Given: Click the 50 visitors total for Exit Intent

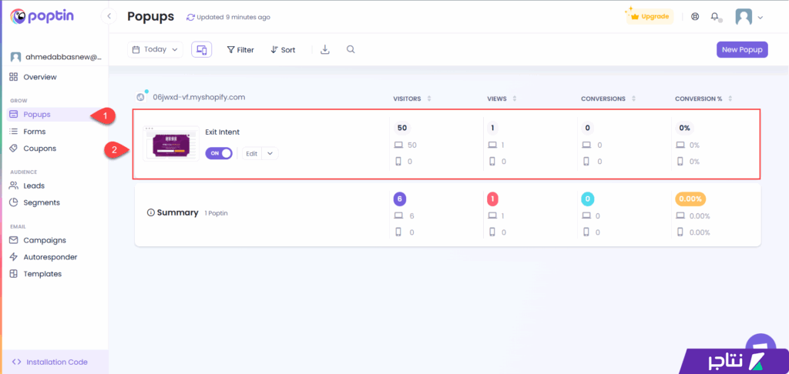Looking at the screenshot, I should pyautogui.click(x=402, y=128).
